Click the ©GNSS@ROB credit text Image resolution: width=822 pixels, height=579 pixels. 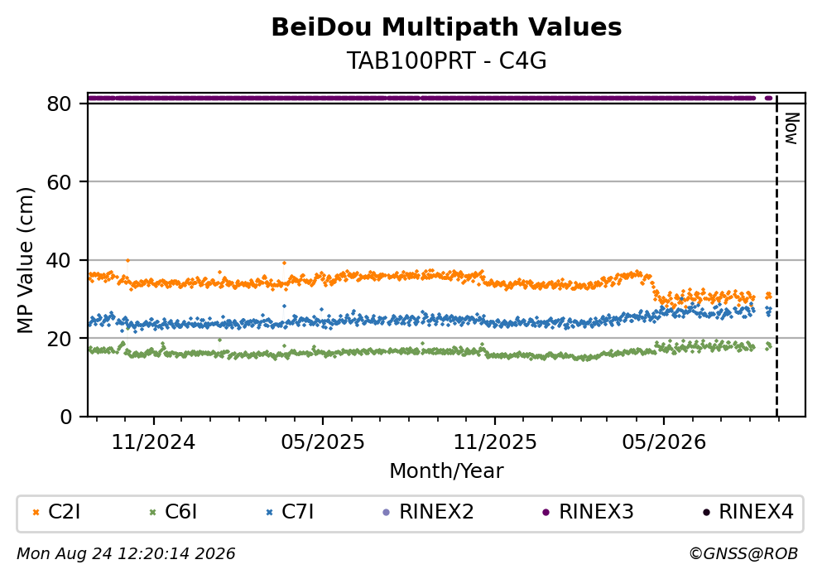coord(743,554)
